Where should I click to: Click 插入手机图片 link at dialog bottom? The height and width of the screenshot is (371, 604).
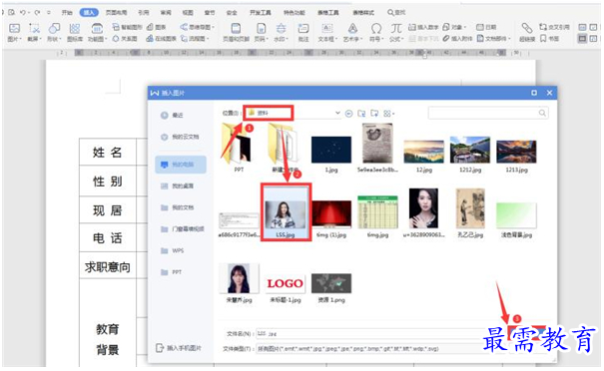tap(179, 348)
